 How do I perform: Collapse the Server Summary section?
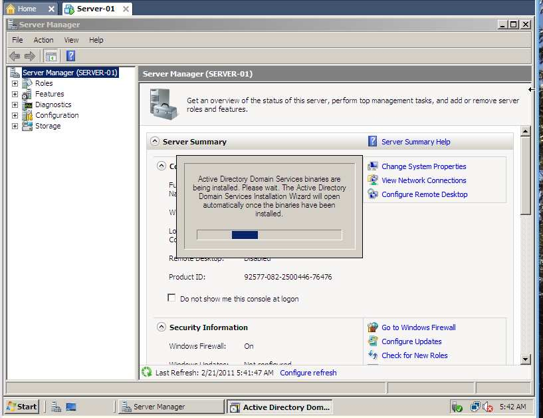tap(155, 142)
